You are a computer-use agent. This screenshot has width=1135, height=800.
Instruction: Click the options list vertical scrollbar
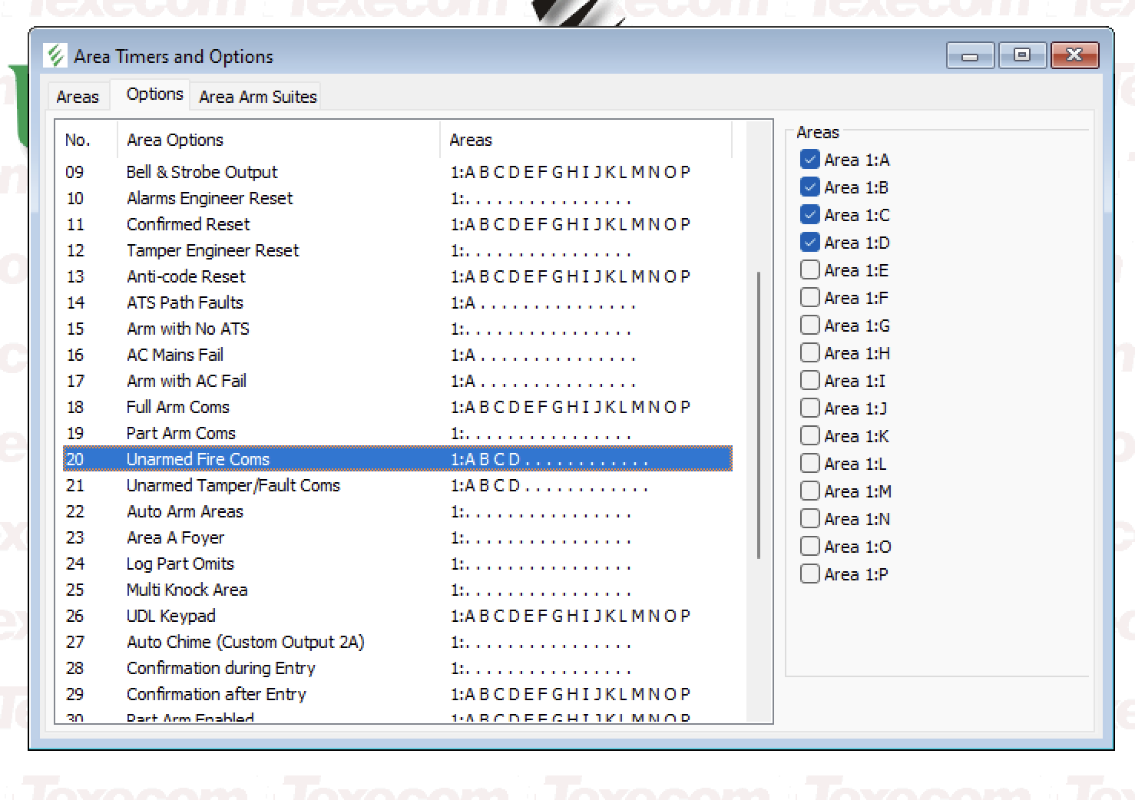759,415
